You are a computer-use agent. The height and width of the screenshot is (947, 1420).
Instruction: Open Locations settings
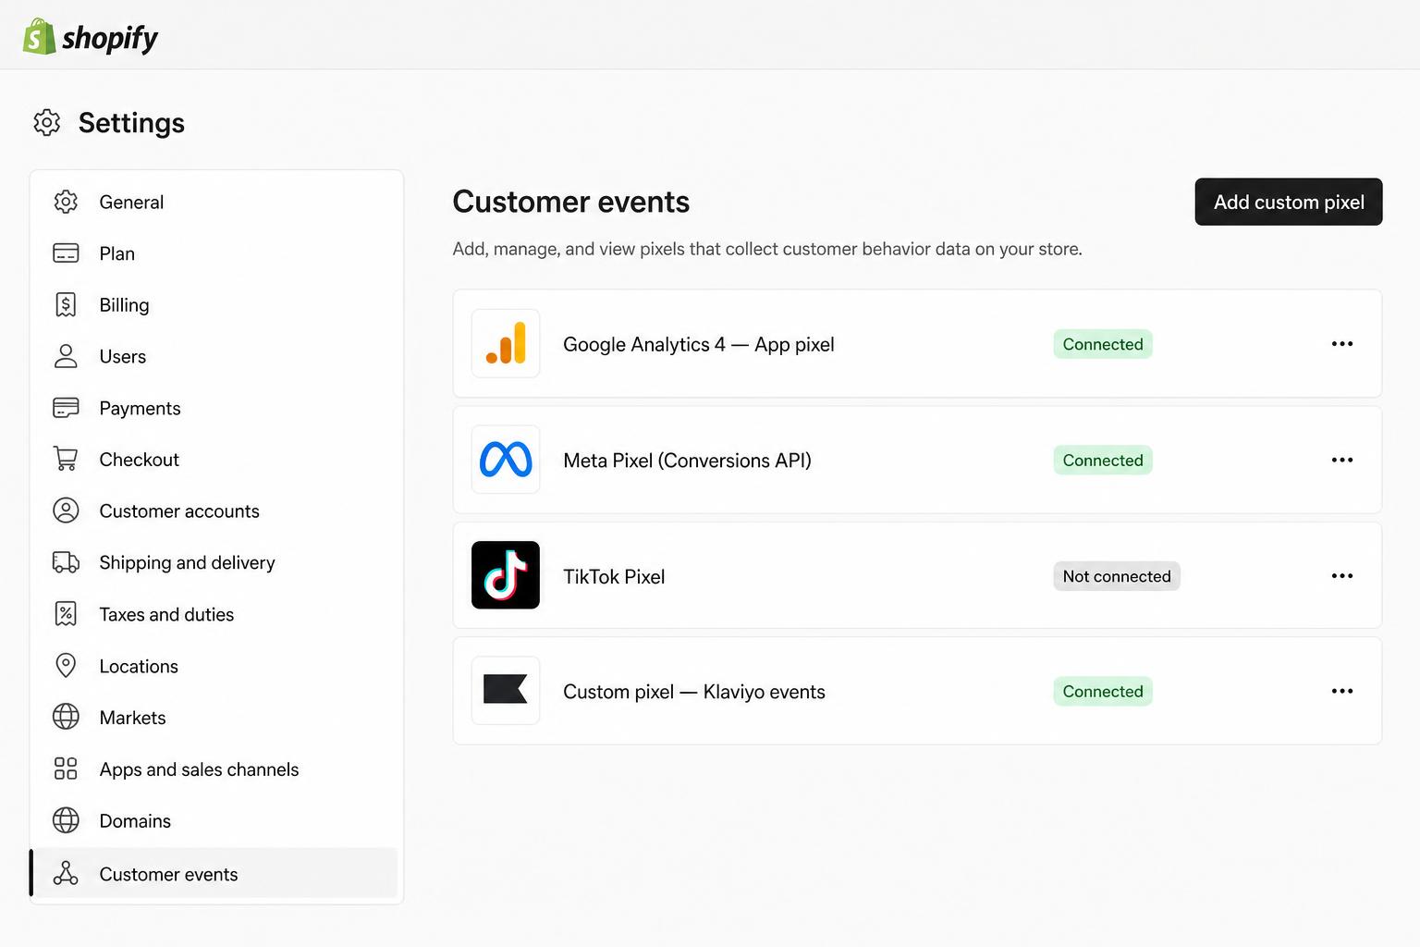click(216, 666)
